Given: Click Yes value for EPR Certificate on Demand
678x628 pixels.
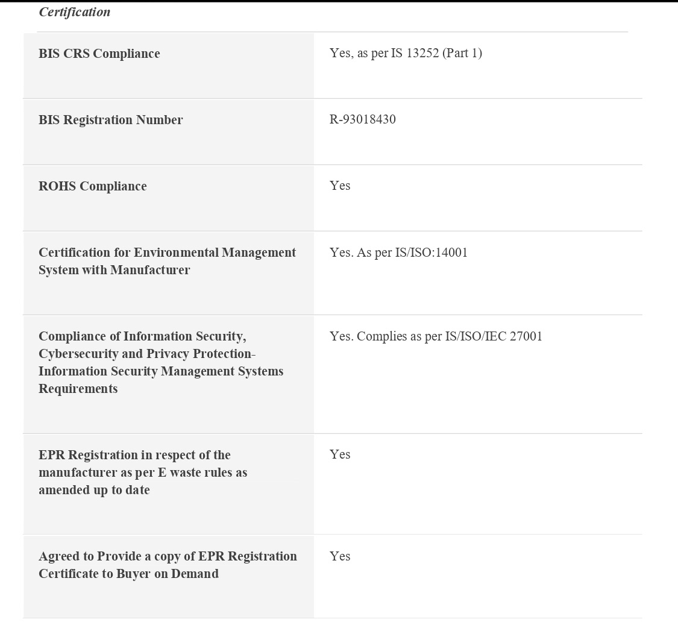Looking at the screenshot, I should (x=340, y=556).
